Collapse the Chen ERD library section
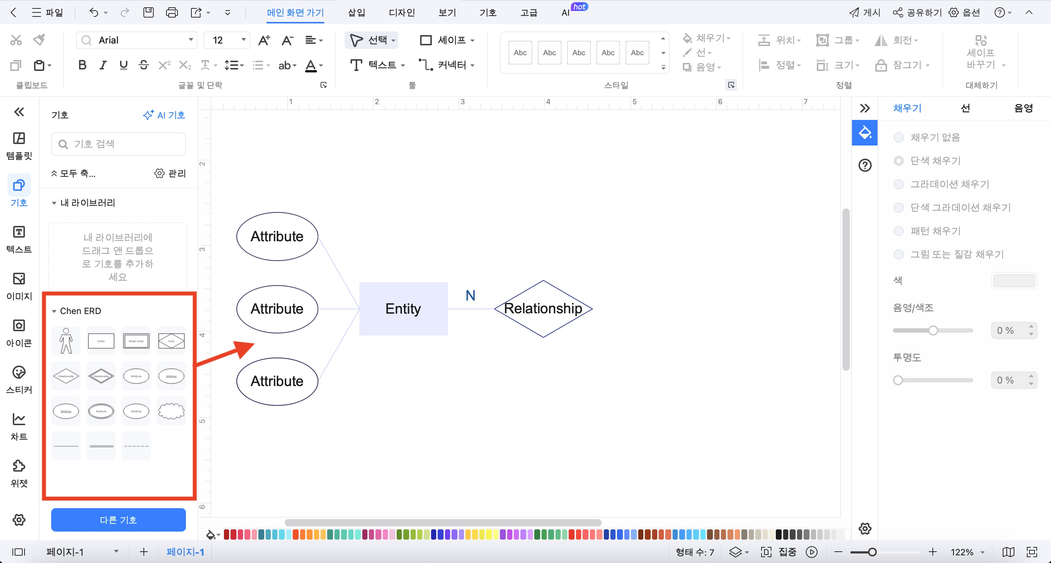Screen dimensions: 1051x563 pyautogui.click(x=54, y=311)
